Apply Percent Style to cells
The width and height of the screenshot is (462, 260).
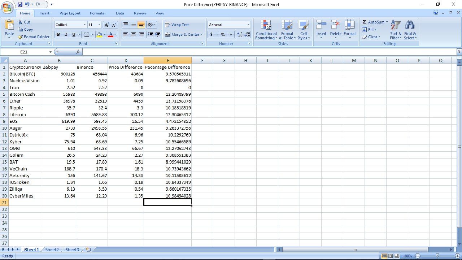[x=223, y=35]
